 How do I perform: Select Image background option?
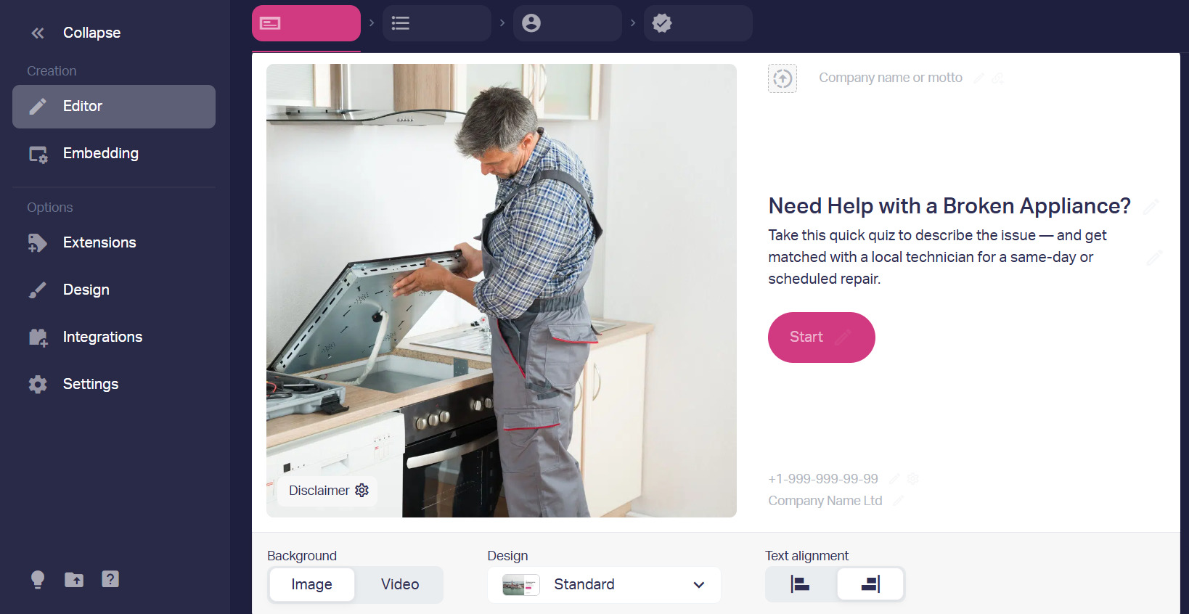tap(311, 584)
